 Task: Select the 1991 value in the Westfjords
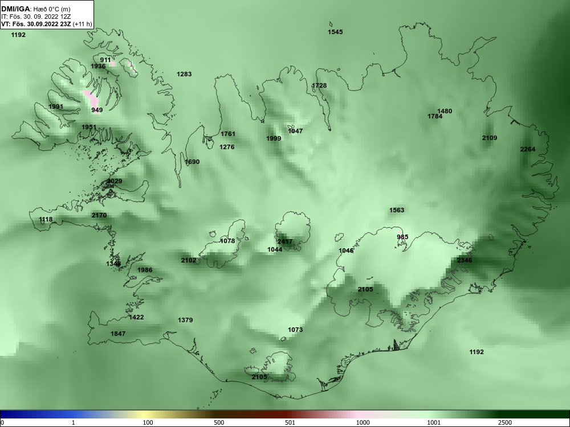click(x=56, y=107)
